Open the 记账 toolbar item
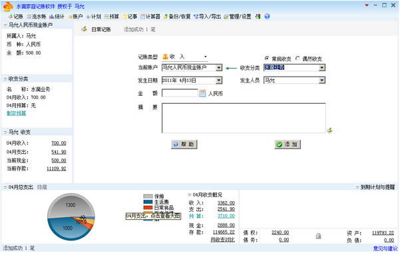This screenshot has height=261, width=400. click(x=16, y=17)
